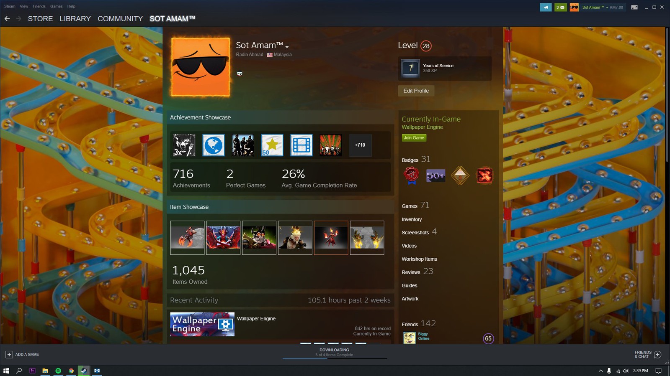Open the film strip achievement icon

tap(301, 145)
